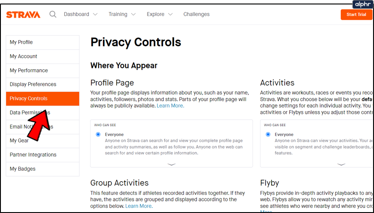Click Learn More under Group Activities
The width and height of the screenshot is (374, 213).
point(139,206)
